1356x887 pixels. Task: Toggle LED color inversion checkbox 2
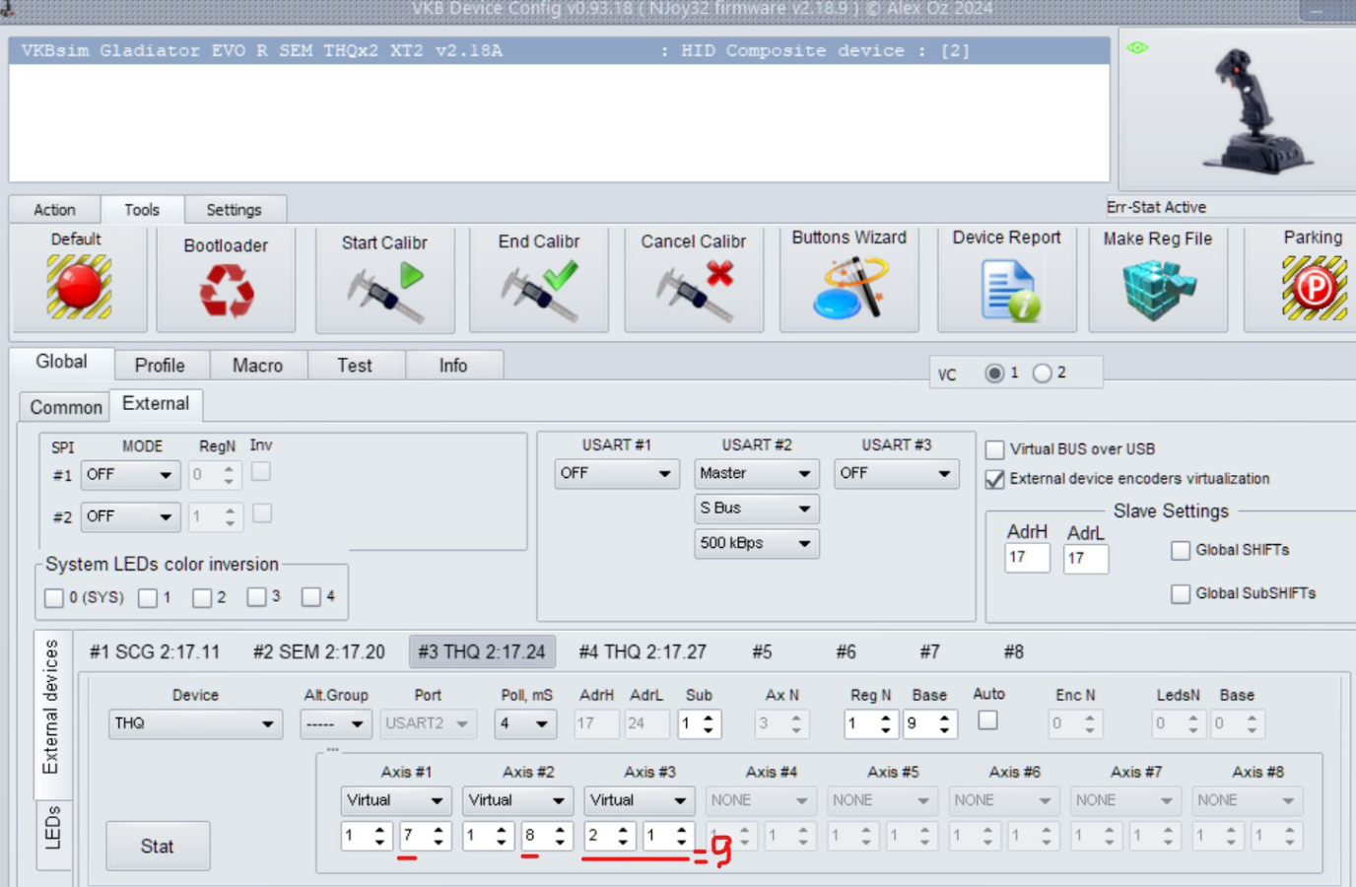[x=202, y=597]
